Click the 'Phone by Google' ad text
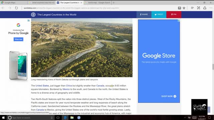Viewport: 214px width, 120px height. click(x=18, y=33)
